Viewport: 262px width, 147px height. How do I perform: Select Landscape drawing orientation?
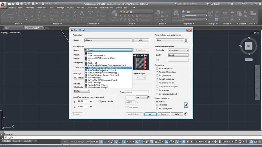(157, 105)
